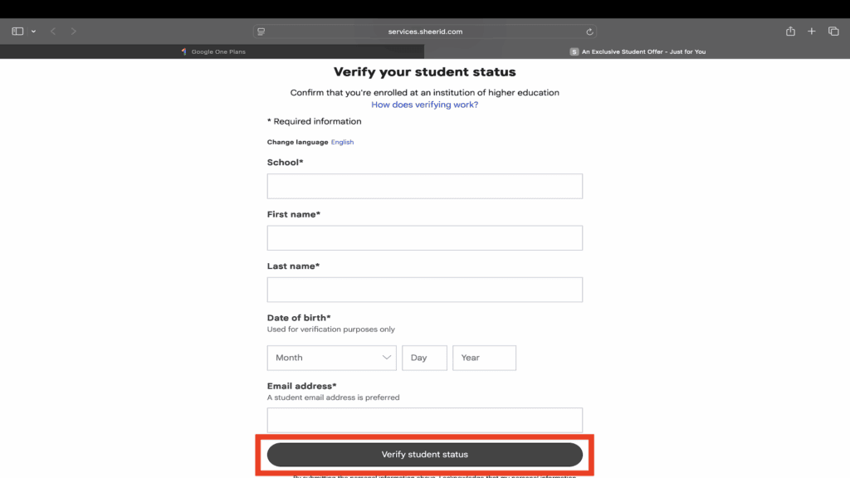Image resolution: width=850 pixels, height=478 pixels.
Task: Show the tab overview
Action: click(833, 31)
